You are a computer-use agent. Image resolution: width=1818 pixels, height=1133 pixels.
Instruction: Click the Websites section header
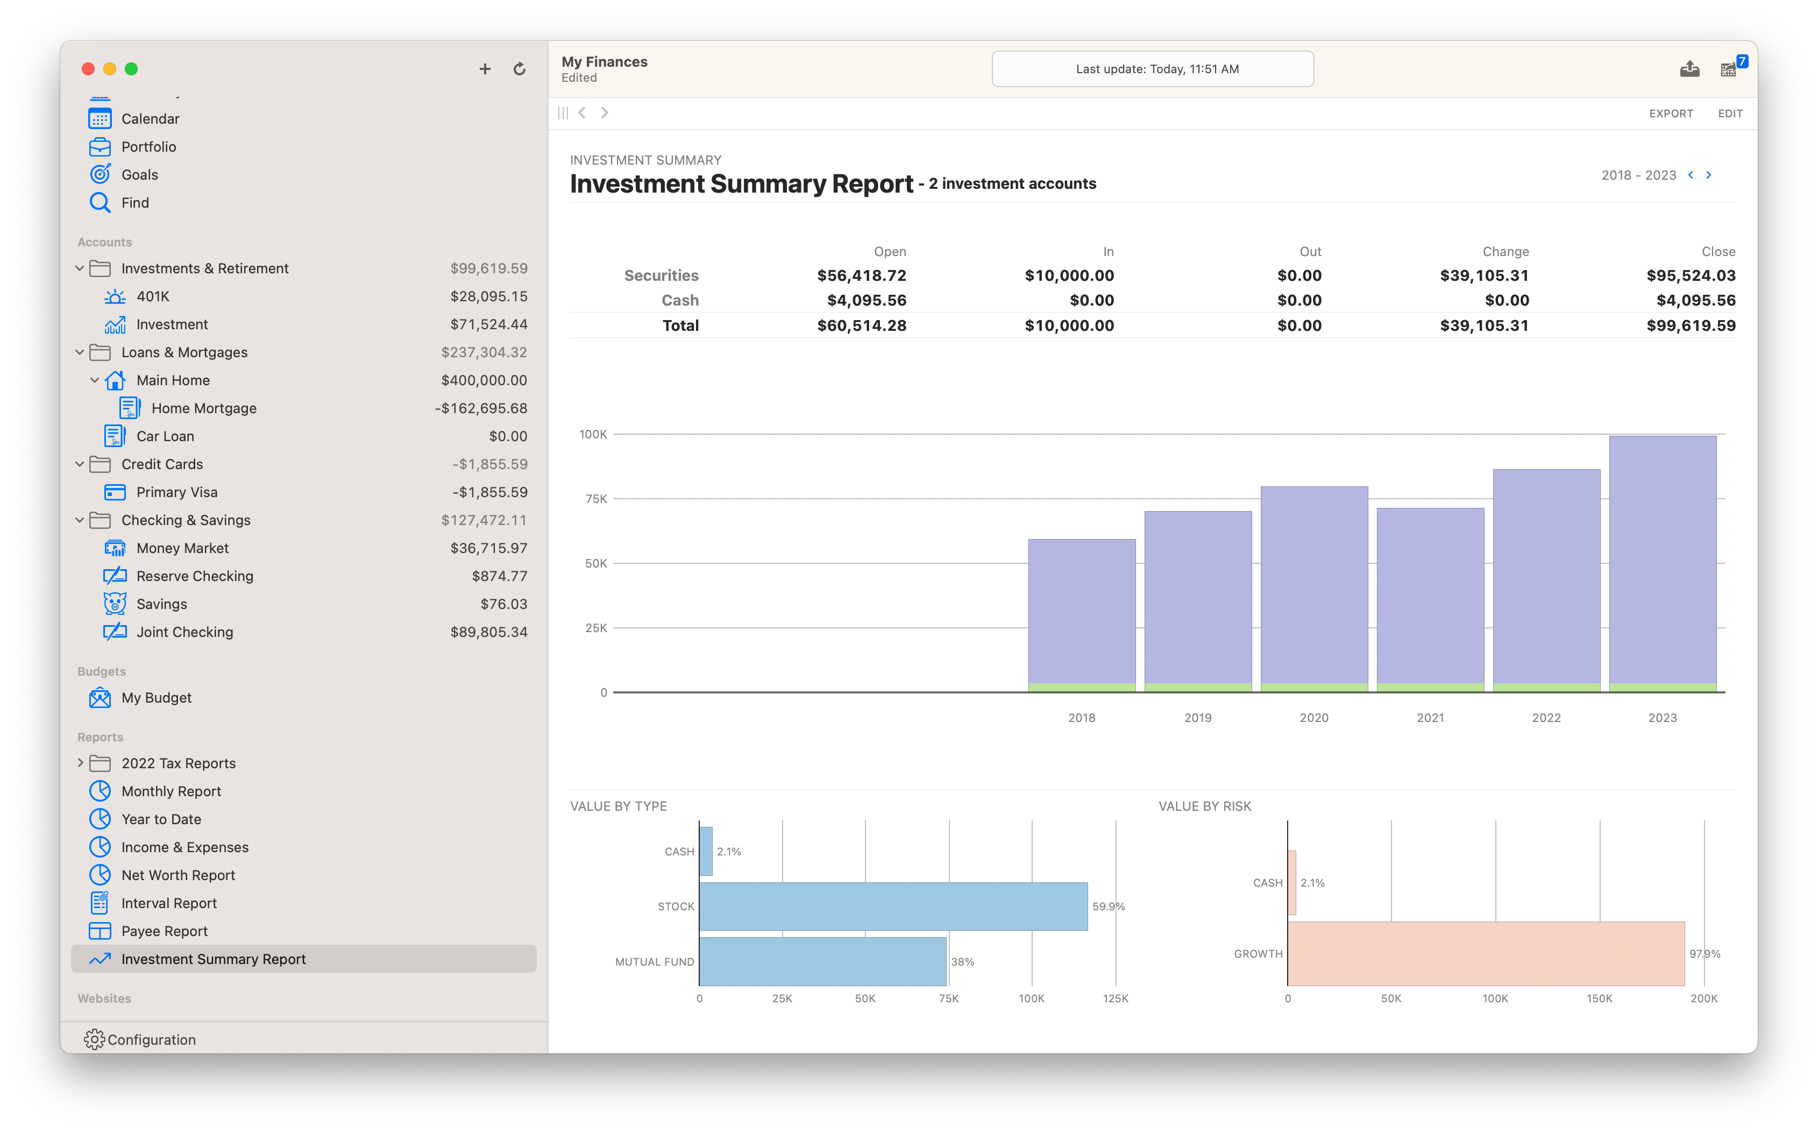click(104, 998)
